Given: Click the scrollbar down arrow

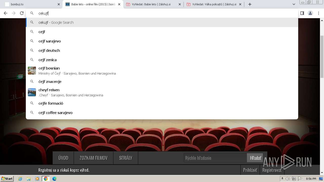Looking at the screenshot, I should tap(322, 173).
